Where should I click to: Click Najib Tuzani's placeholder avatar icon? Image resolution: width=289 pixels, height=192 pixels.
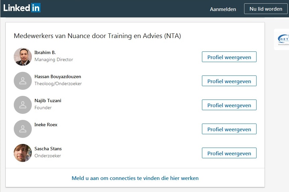pos(23,105)
